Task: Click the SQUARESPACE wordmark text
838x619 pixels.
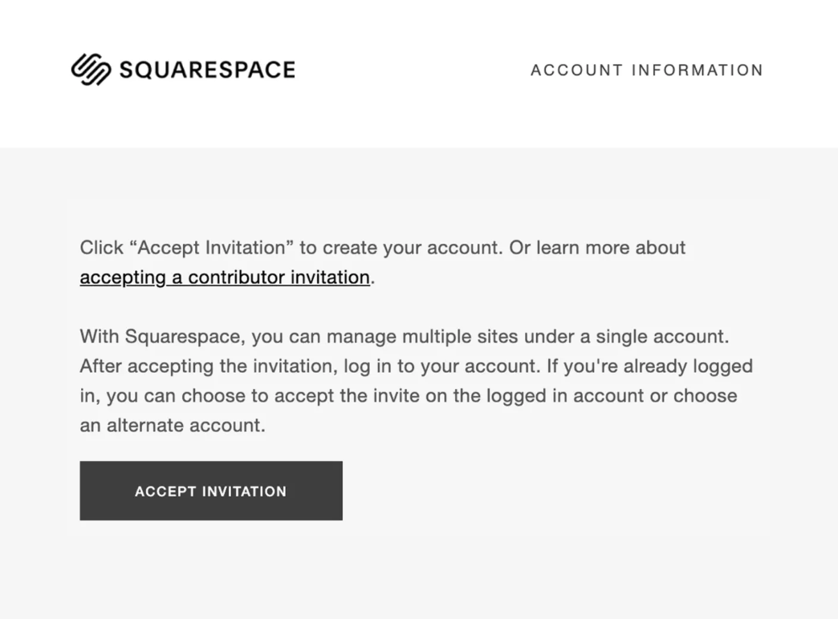Action: point(207,70)
